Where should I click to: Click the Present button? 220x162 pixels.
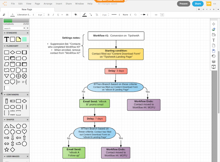coord(184,4)
